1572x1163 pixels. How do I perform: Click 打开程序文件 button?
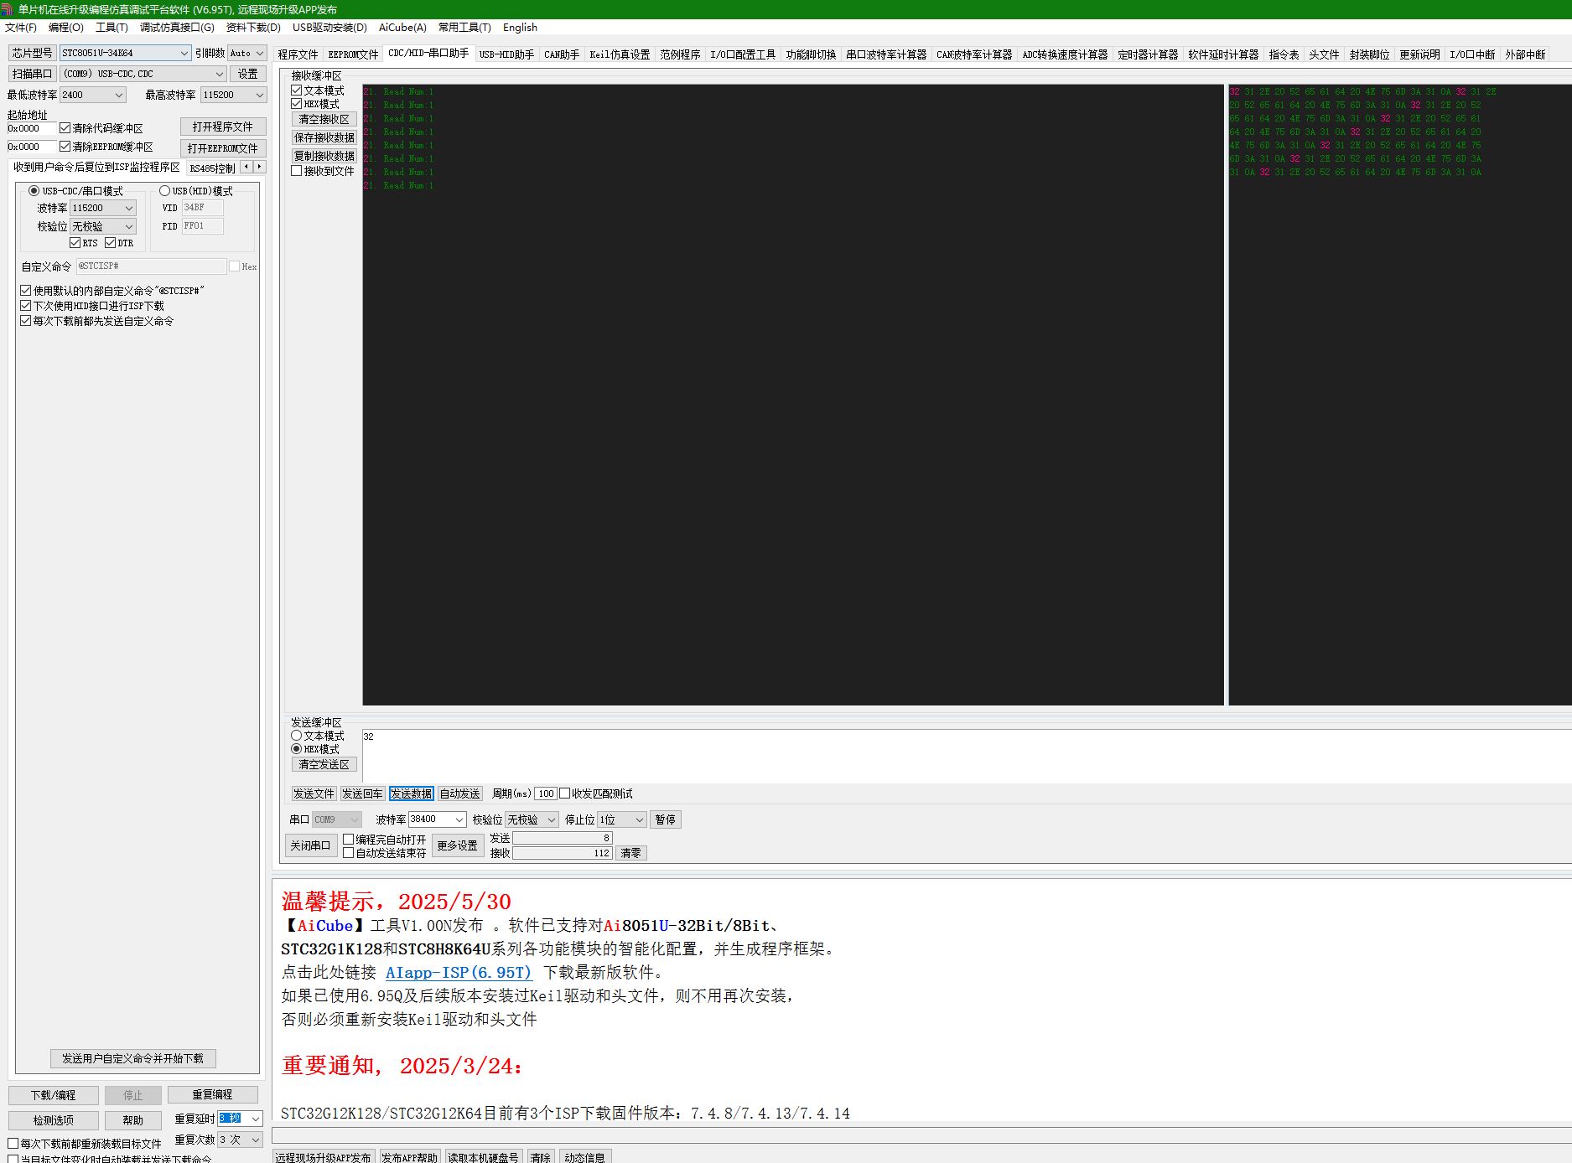pyautogui.click(x=223, y=127)
